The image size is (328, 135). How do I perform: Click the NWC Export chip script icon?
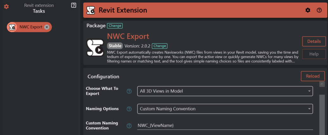[12, 27]
